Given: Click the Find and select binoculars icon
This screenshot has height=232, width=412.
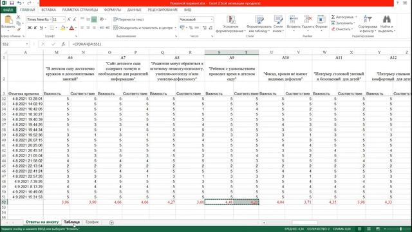Looking at the screenshot, I should [386, 19].
